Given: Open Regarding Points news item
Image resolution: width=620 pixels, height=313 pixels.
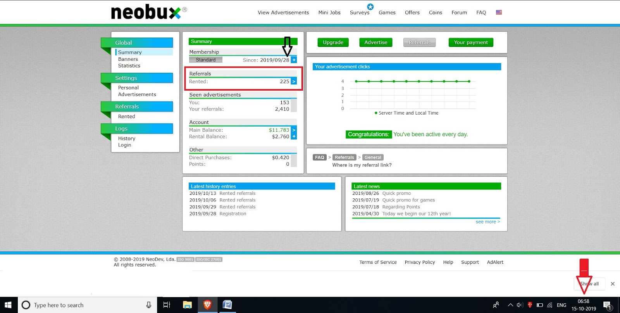Looking at the screenshot, I should click(401, 207).
